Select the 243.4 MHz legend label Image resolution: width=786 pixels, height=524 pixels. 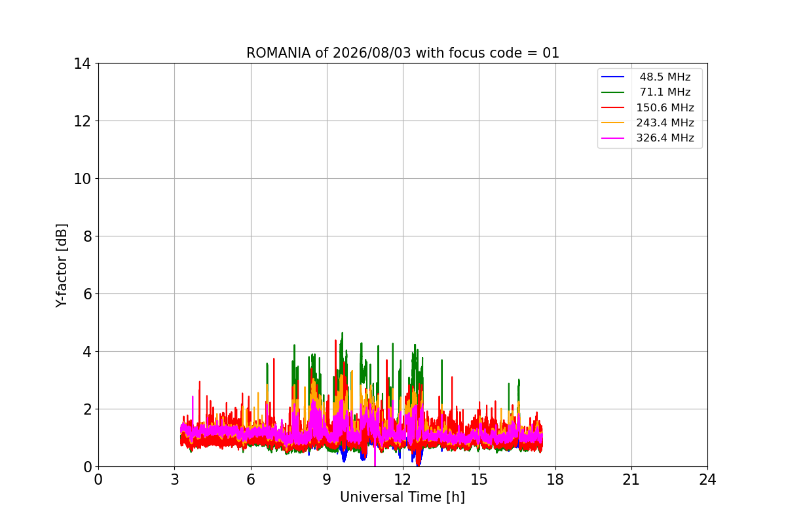tap(665, 122)
